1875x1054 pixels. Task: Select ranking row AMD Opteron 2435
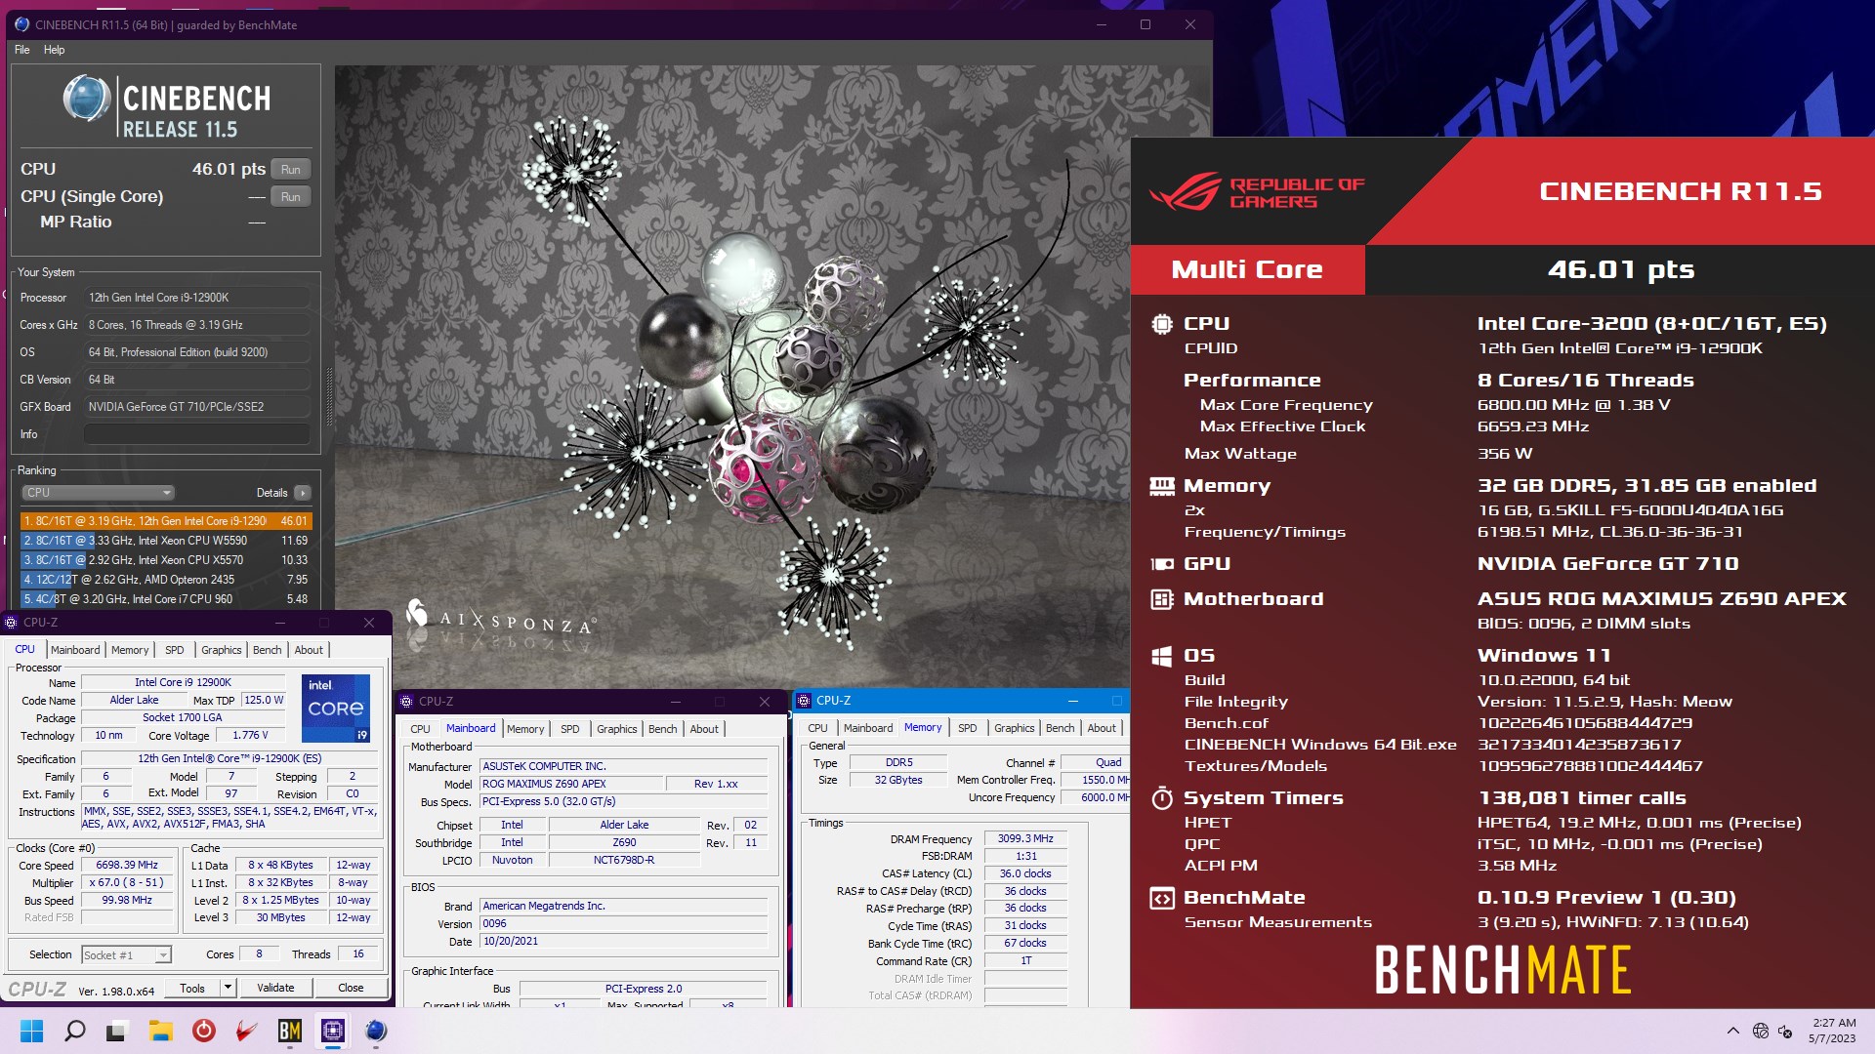tap(165, 580)
